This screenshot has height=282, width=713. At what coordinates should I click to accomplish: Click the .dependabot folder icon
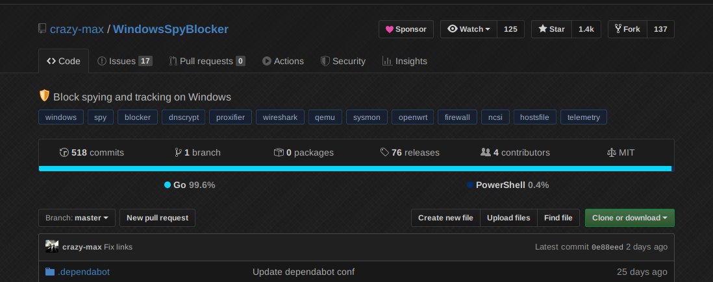click(50, 272)
